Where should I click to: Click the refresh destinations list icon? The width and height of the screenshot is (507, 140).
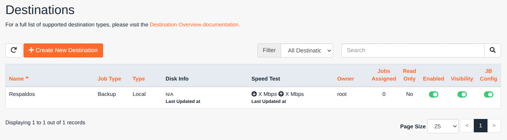coord(14,50)
